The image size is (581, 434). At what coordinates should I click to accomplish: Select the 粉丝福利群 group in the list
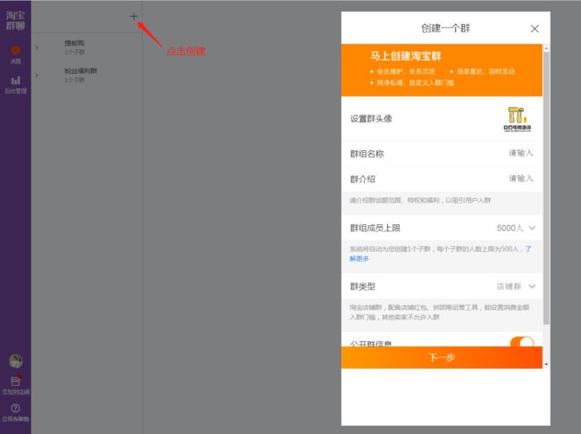(87, 75)
